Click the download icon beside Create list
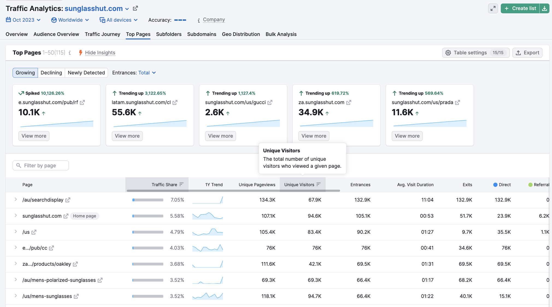552x307 pixels. pos(545,8)
